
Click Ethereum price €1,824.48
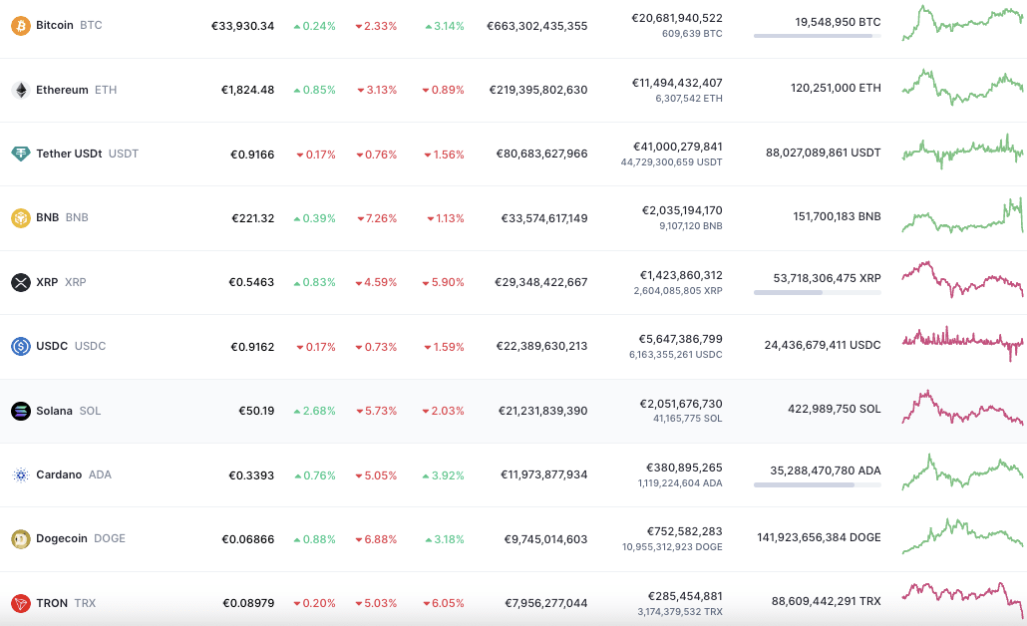pos(247,90)
